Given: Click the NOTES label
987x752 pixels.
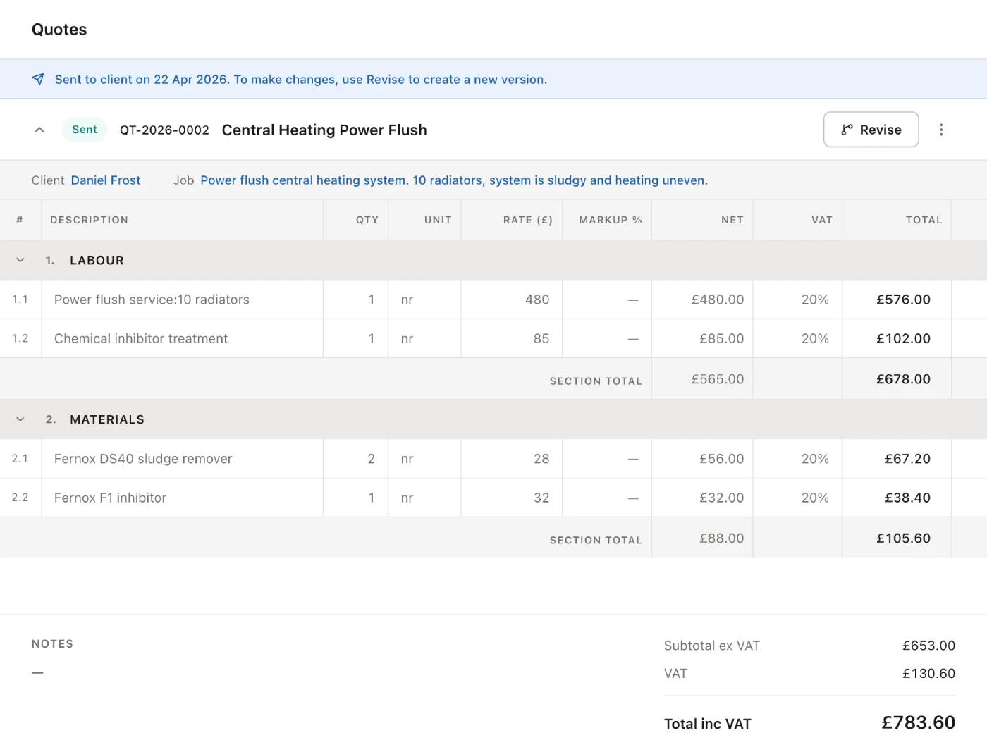Looking at the screenshot, I should [x=53, y=643].
